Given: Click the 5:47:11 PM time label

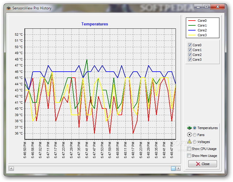Looking at the screenshot, I should pyautogui.click(x=48, y=150).
